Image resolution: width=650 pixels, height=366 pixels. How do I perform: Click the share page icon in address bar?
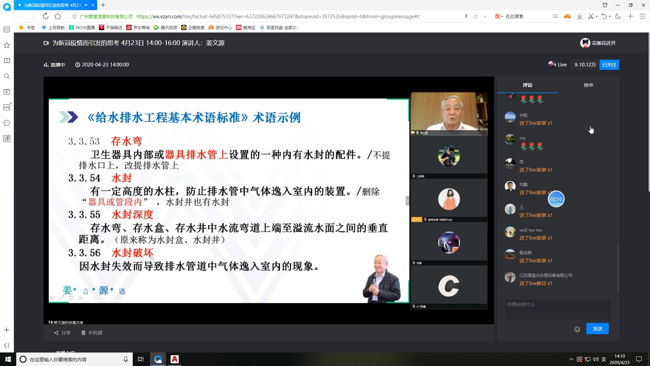coord(476,16)
